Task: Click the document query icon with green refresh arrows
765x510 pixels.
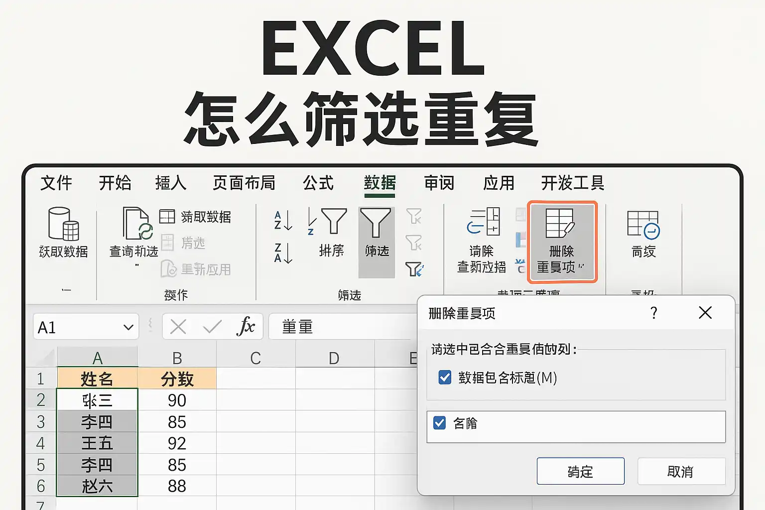Action: 137,224
